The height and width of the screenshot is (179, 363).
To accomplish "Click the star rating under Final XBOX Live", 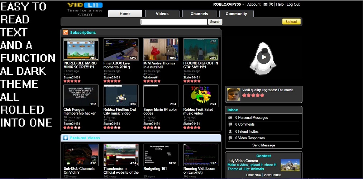I will coord(112,81).
